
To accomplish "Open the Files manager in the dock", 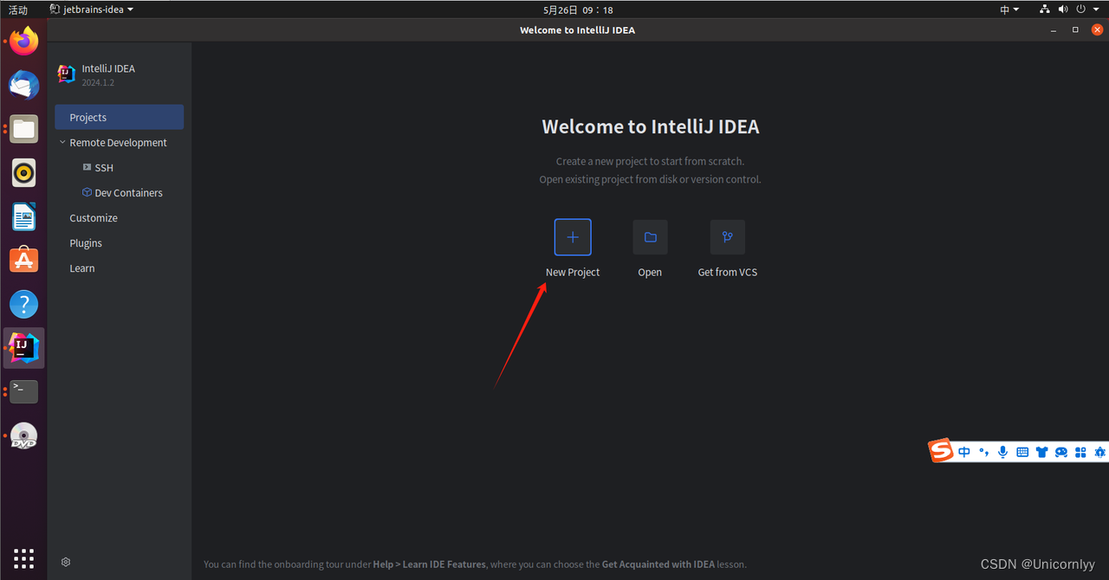I will pyautogui.click(x=24, y=129).
